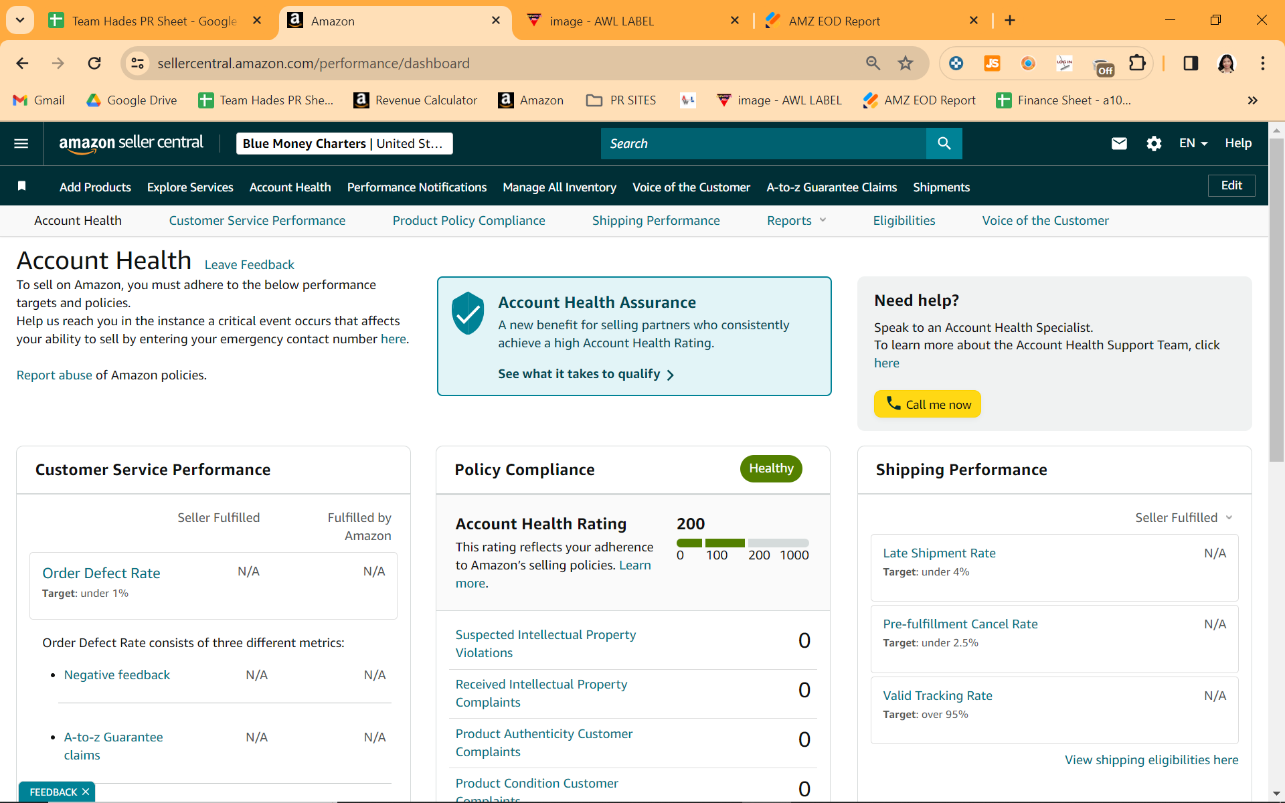Image resolution: width=1285 pixels, height=803 pixels.
Task: Select the Eligibilities tab
Action: tap(904, 220)
